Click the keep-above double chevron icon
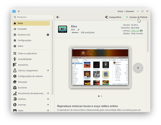Image resolution: width=161 pixels, height=125 pixels. point(19,11)
